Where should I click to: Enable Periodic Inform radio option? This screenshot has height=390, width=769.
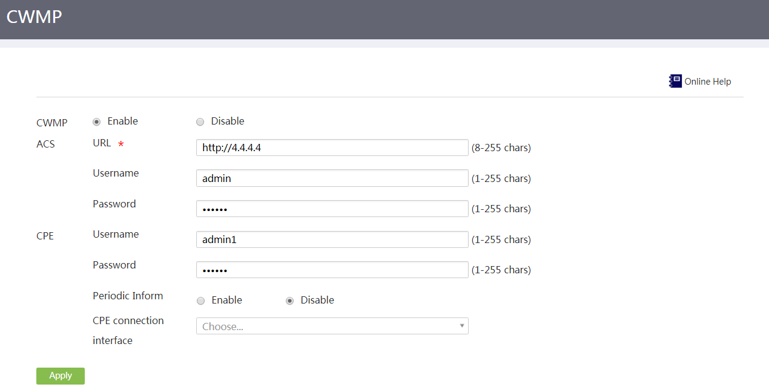(x=200, y=301)
